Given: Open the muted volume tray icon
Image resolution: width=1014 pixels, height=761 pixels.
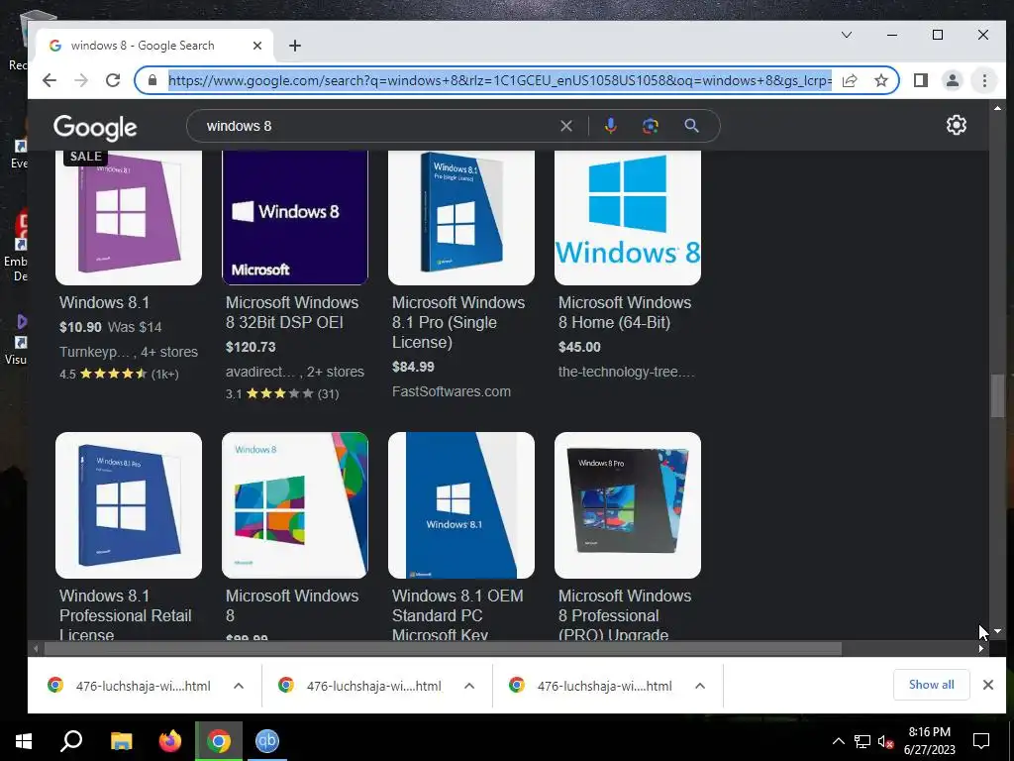Looking at the screenshot, I should [x=885, y=741].
